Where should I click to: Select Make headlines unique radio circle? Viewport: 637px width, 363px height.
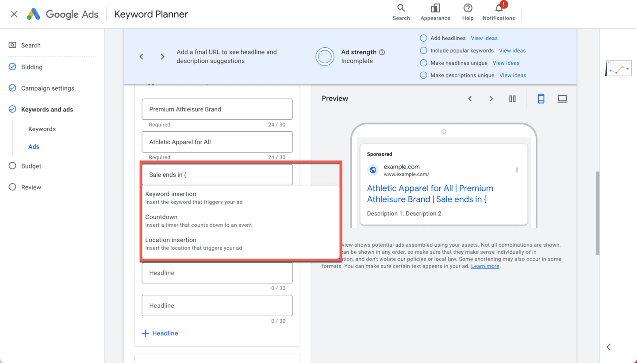(x=423, y=63)
